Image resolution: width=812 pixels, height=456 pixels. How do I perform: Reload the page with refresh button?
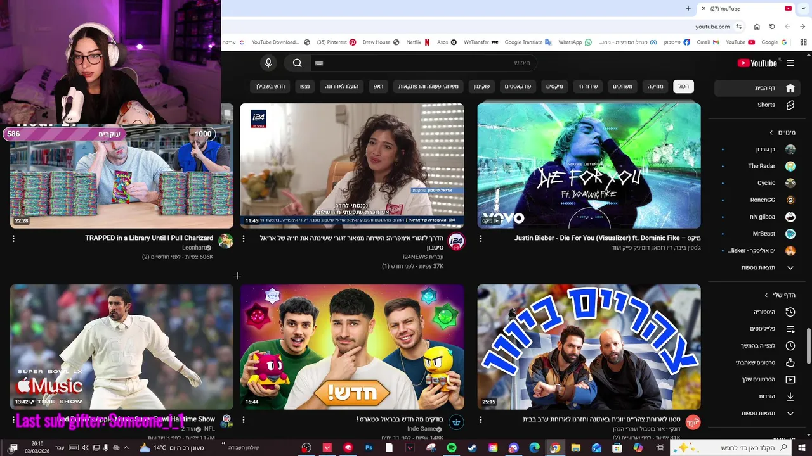coord(772,27)
